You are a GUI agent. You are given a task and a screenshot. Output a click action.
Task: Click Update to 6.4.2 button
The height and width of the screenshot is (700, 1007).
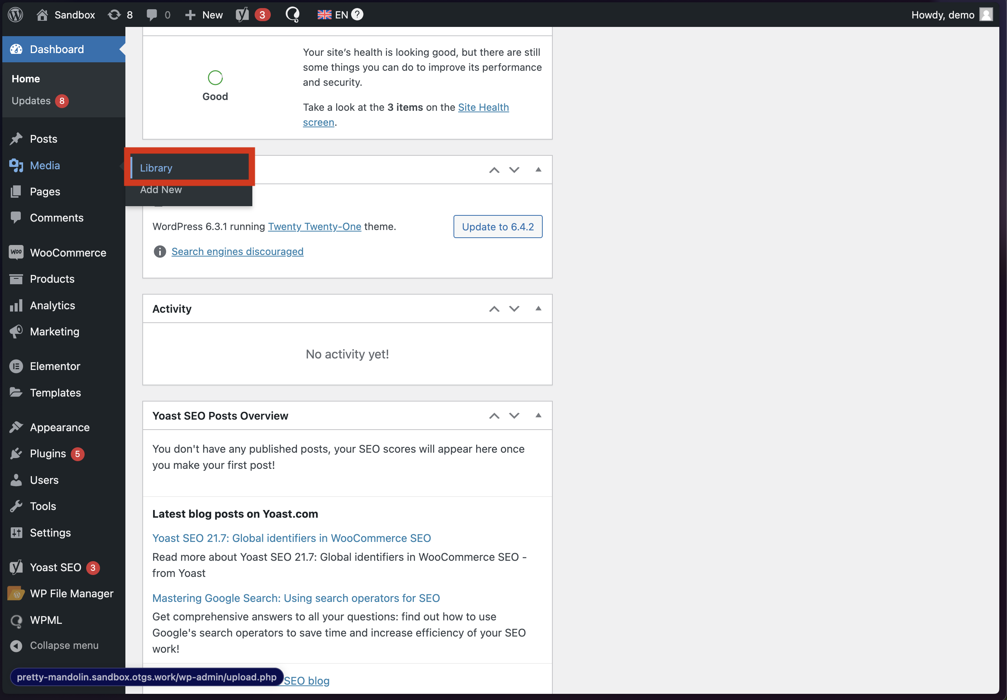pyautogui.click(x=498, y=226)
